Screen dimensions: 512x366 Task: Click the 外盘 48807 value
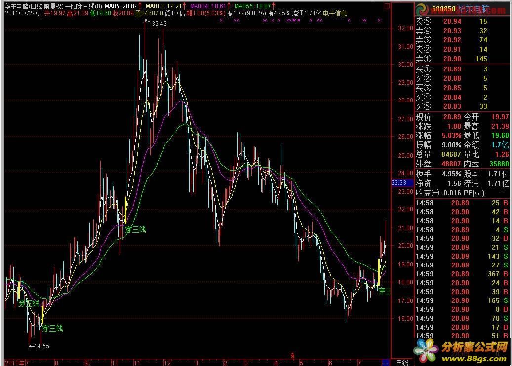pos(452,164)
